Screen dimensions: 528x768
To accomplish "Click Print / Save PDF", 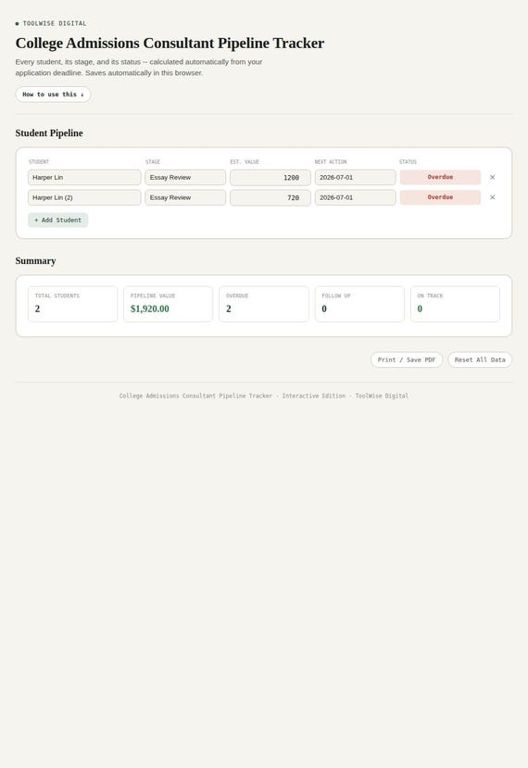I will point(407,359).
